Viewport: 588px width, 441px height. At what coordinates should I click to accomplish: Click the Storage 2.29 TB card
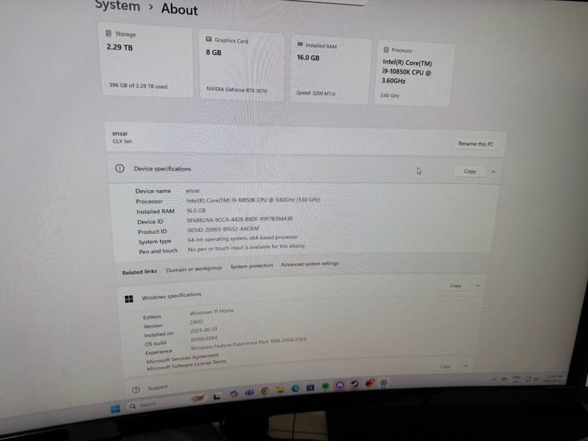pyautogui.click(x=147, y=61)
